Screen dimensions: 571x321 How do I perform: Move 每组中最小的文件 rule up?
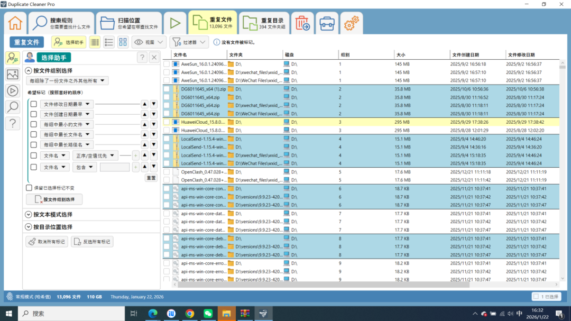click(144, 125)
